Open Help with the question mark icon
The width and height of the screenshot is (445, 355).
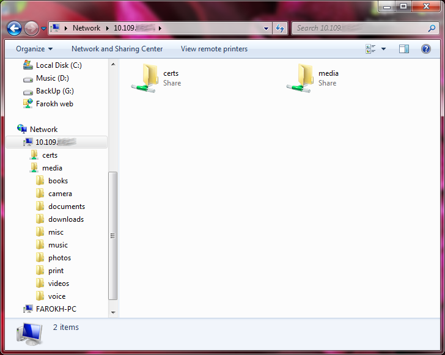pyautogui.click(x=425, y=49)
